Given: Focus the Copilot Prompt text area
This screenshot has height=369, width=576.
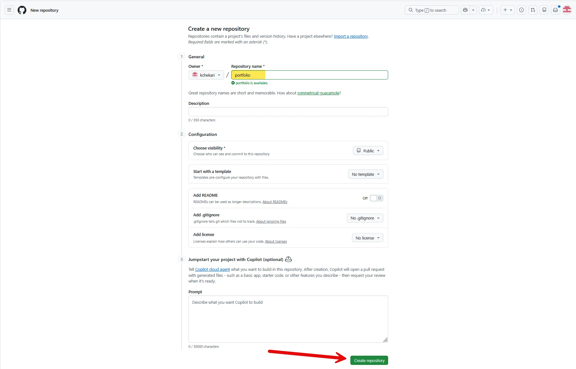Looking at the screenshot, I should coord(288,319).
